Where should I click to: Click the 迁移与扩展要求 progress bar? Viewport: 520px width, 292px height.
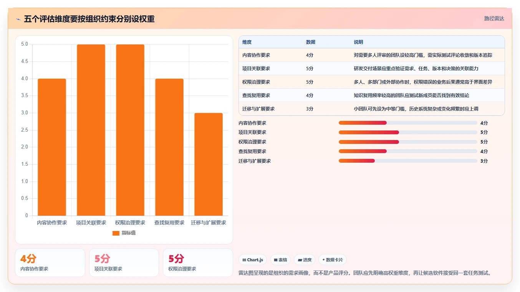pyautogui.click(x=408, y=161)
